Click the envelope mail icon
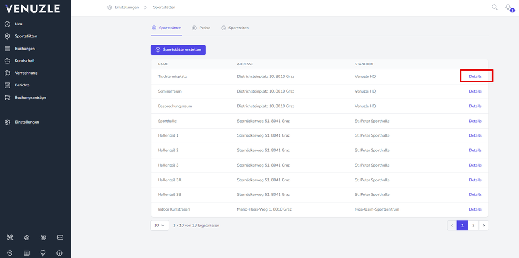519x258 pixels. tap(60, 238)
